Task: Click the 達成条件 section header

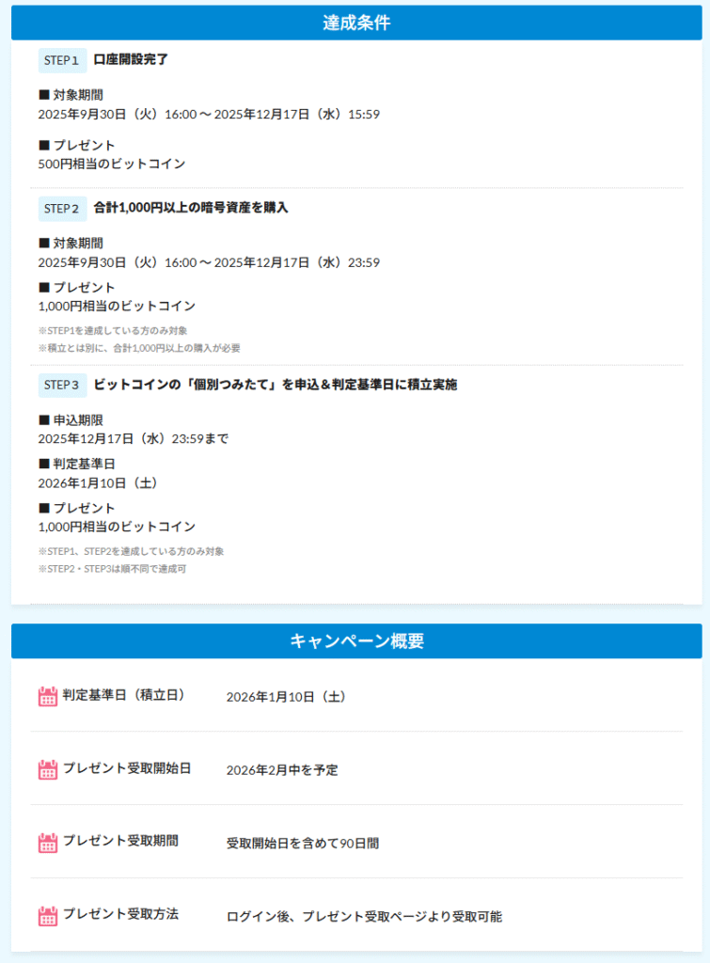Action: pos(356,24)
